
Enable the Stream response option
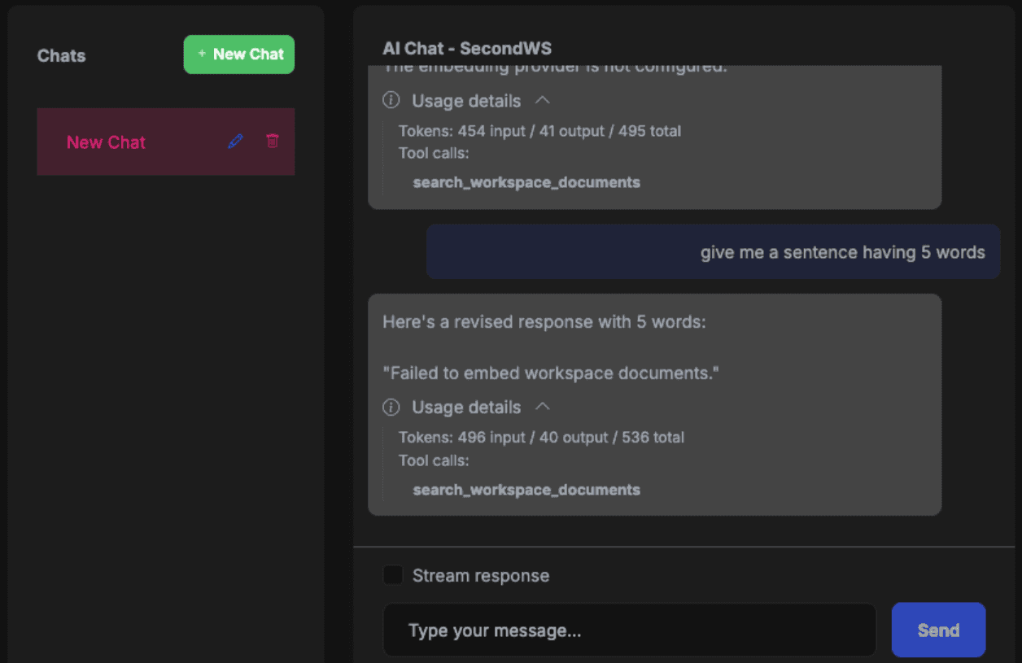tap(393, 574)
